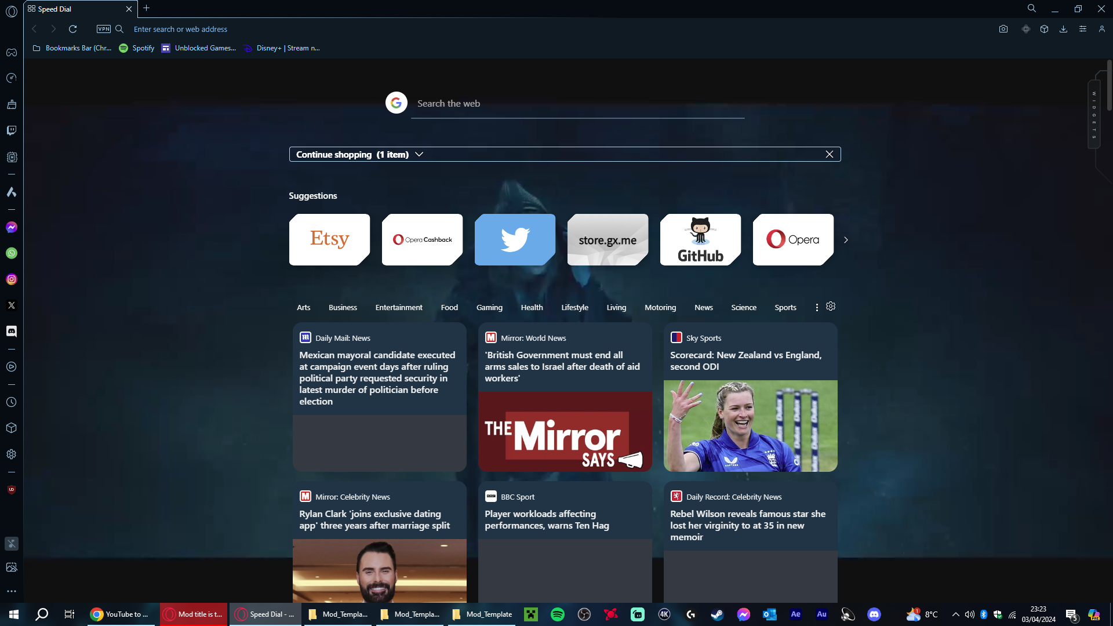Open news feed settings gear
Image resolution: width=1113 pixels, height=626 pixels.
click(831, 306)
